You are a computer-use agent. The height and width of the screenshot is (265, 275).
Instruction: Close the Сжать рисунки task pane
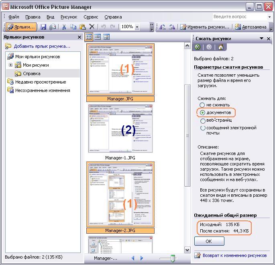[269, 39]
